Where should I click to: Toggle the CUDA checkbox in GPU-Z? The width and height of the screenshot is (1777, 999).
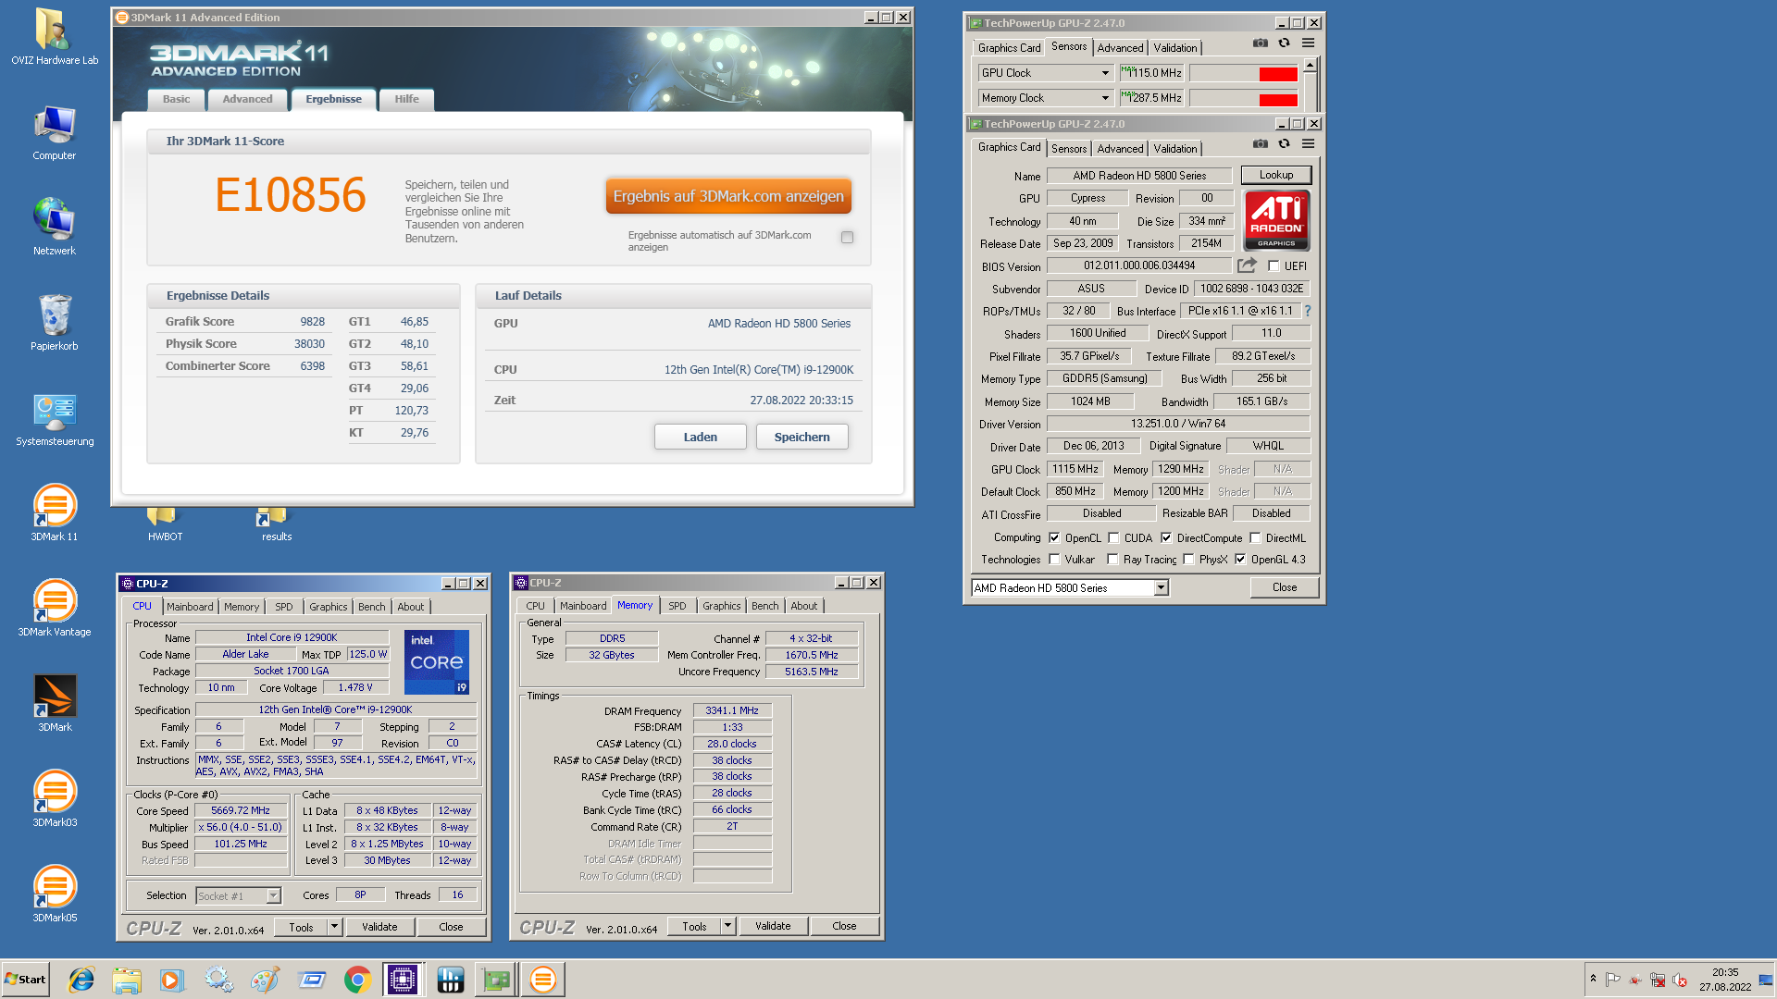click(1113, 537)
